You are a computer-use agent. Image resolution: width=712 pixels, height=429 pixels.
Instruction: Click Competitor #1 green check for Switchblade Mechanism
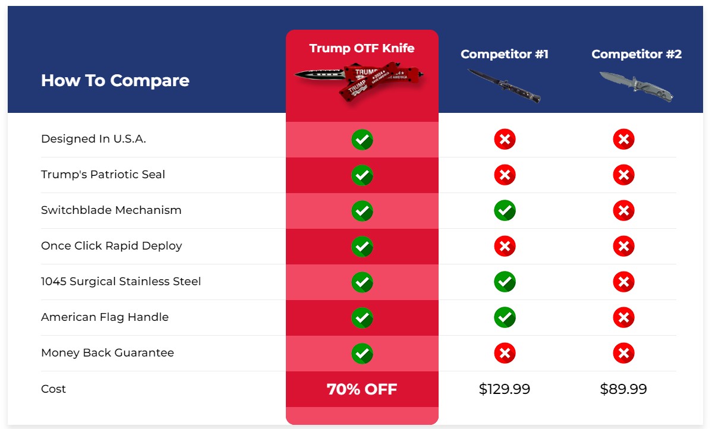tap(505, 211)
